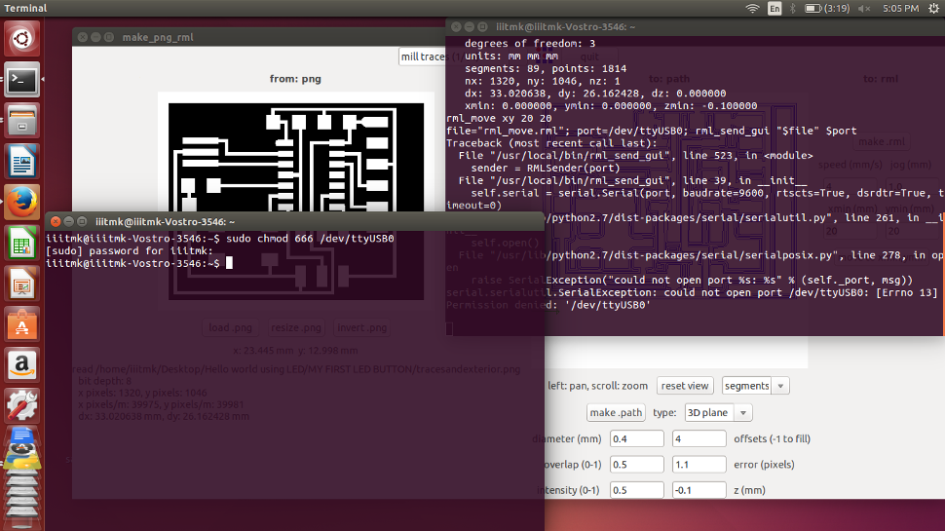Edit the diameter (mm) field 0.4

coord(636,438)
